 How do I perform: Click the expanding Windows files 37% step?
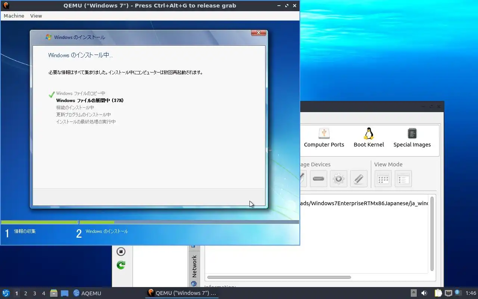(90, 101)
